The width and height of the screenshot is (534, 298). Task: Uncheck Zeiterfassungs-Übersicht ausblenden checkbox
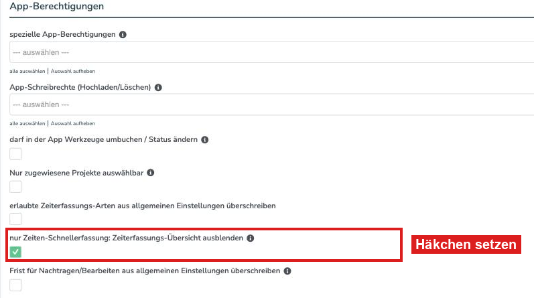click(15, 252)
